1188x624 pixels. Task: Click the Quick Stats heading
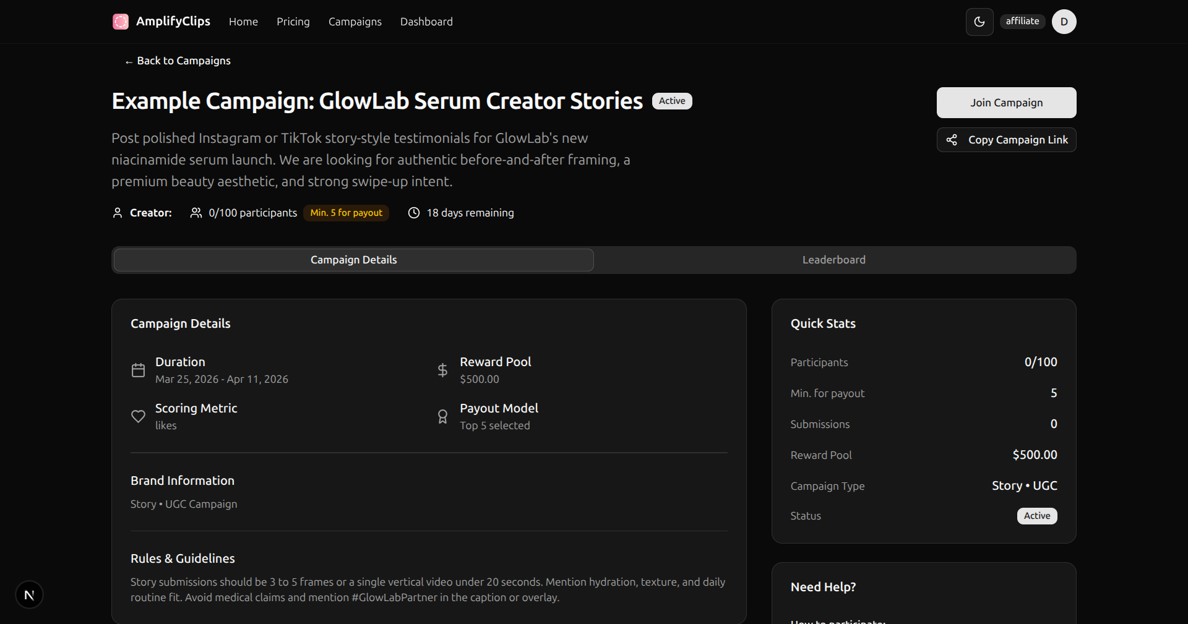point(823,323)
